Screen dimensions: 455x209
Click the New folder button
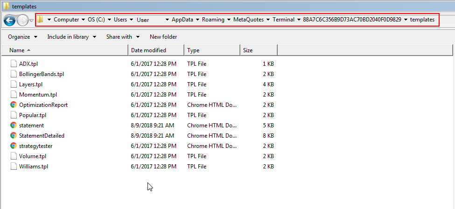point(163,37)
